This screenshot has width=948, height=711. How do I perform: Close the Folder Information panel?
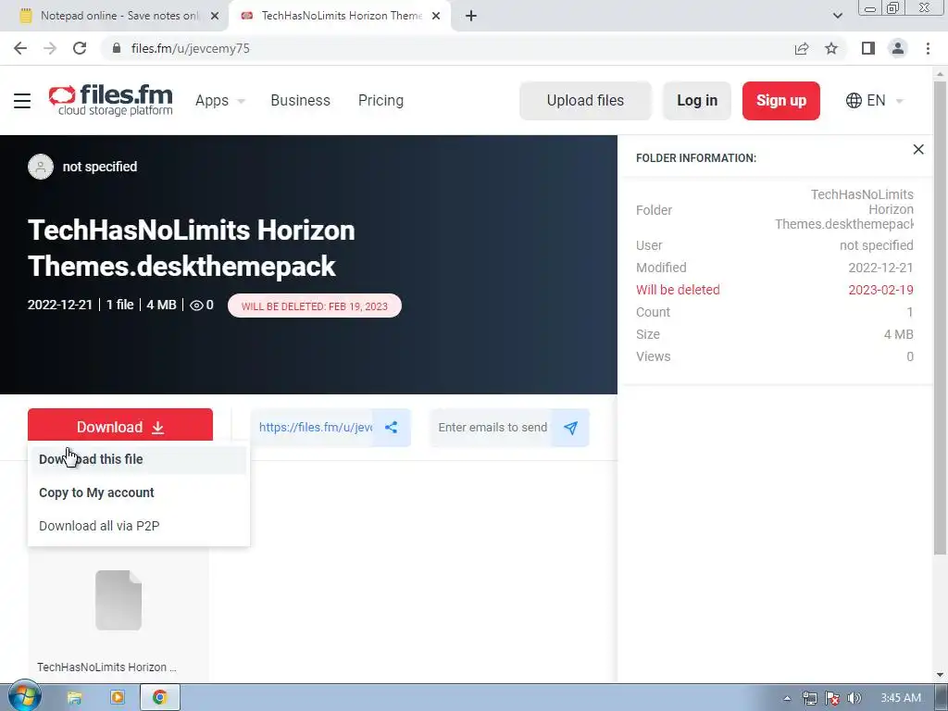coord(918,149)
